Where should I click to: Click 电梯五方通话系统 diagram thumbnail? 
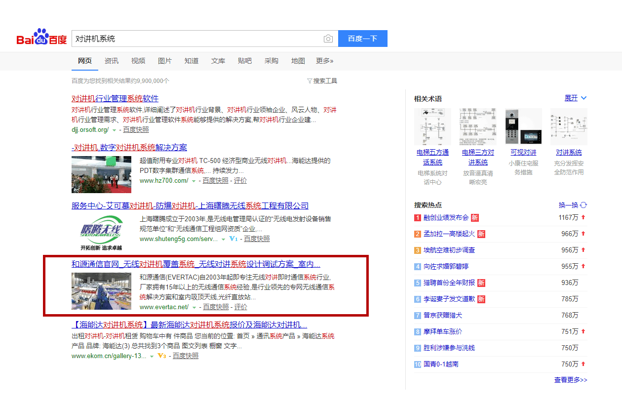click(432, 127)
